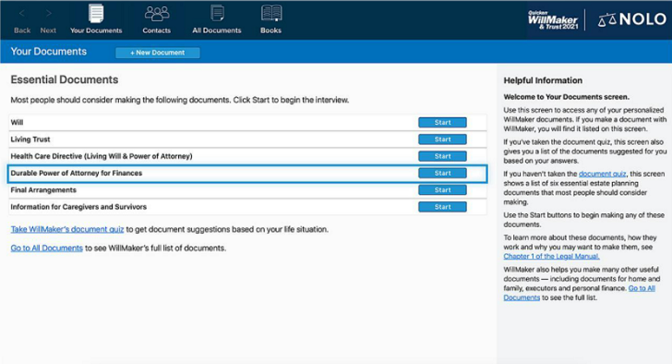
Task: Click the NOLO logo
Action: click(x=631, y=19)
